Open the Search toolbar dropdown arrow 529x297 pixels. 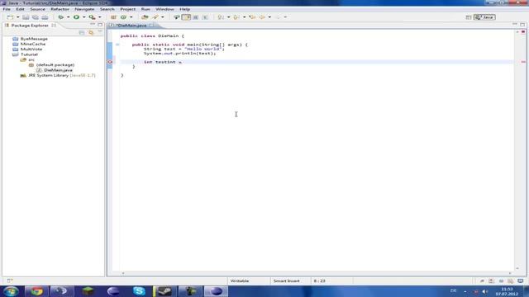coord(163,17)
